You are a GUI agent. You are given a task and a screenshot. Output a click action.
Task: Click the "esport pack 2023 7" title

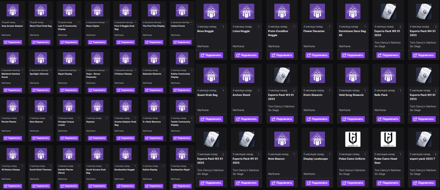422,159
